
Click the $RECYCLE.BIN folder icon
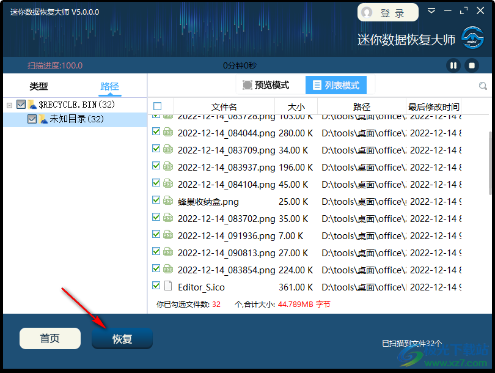pyautogui.click(x=32, y=104)
